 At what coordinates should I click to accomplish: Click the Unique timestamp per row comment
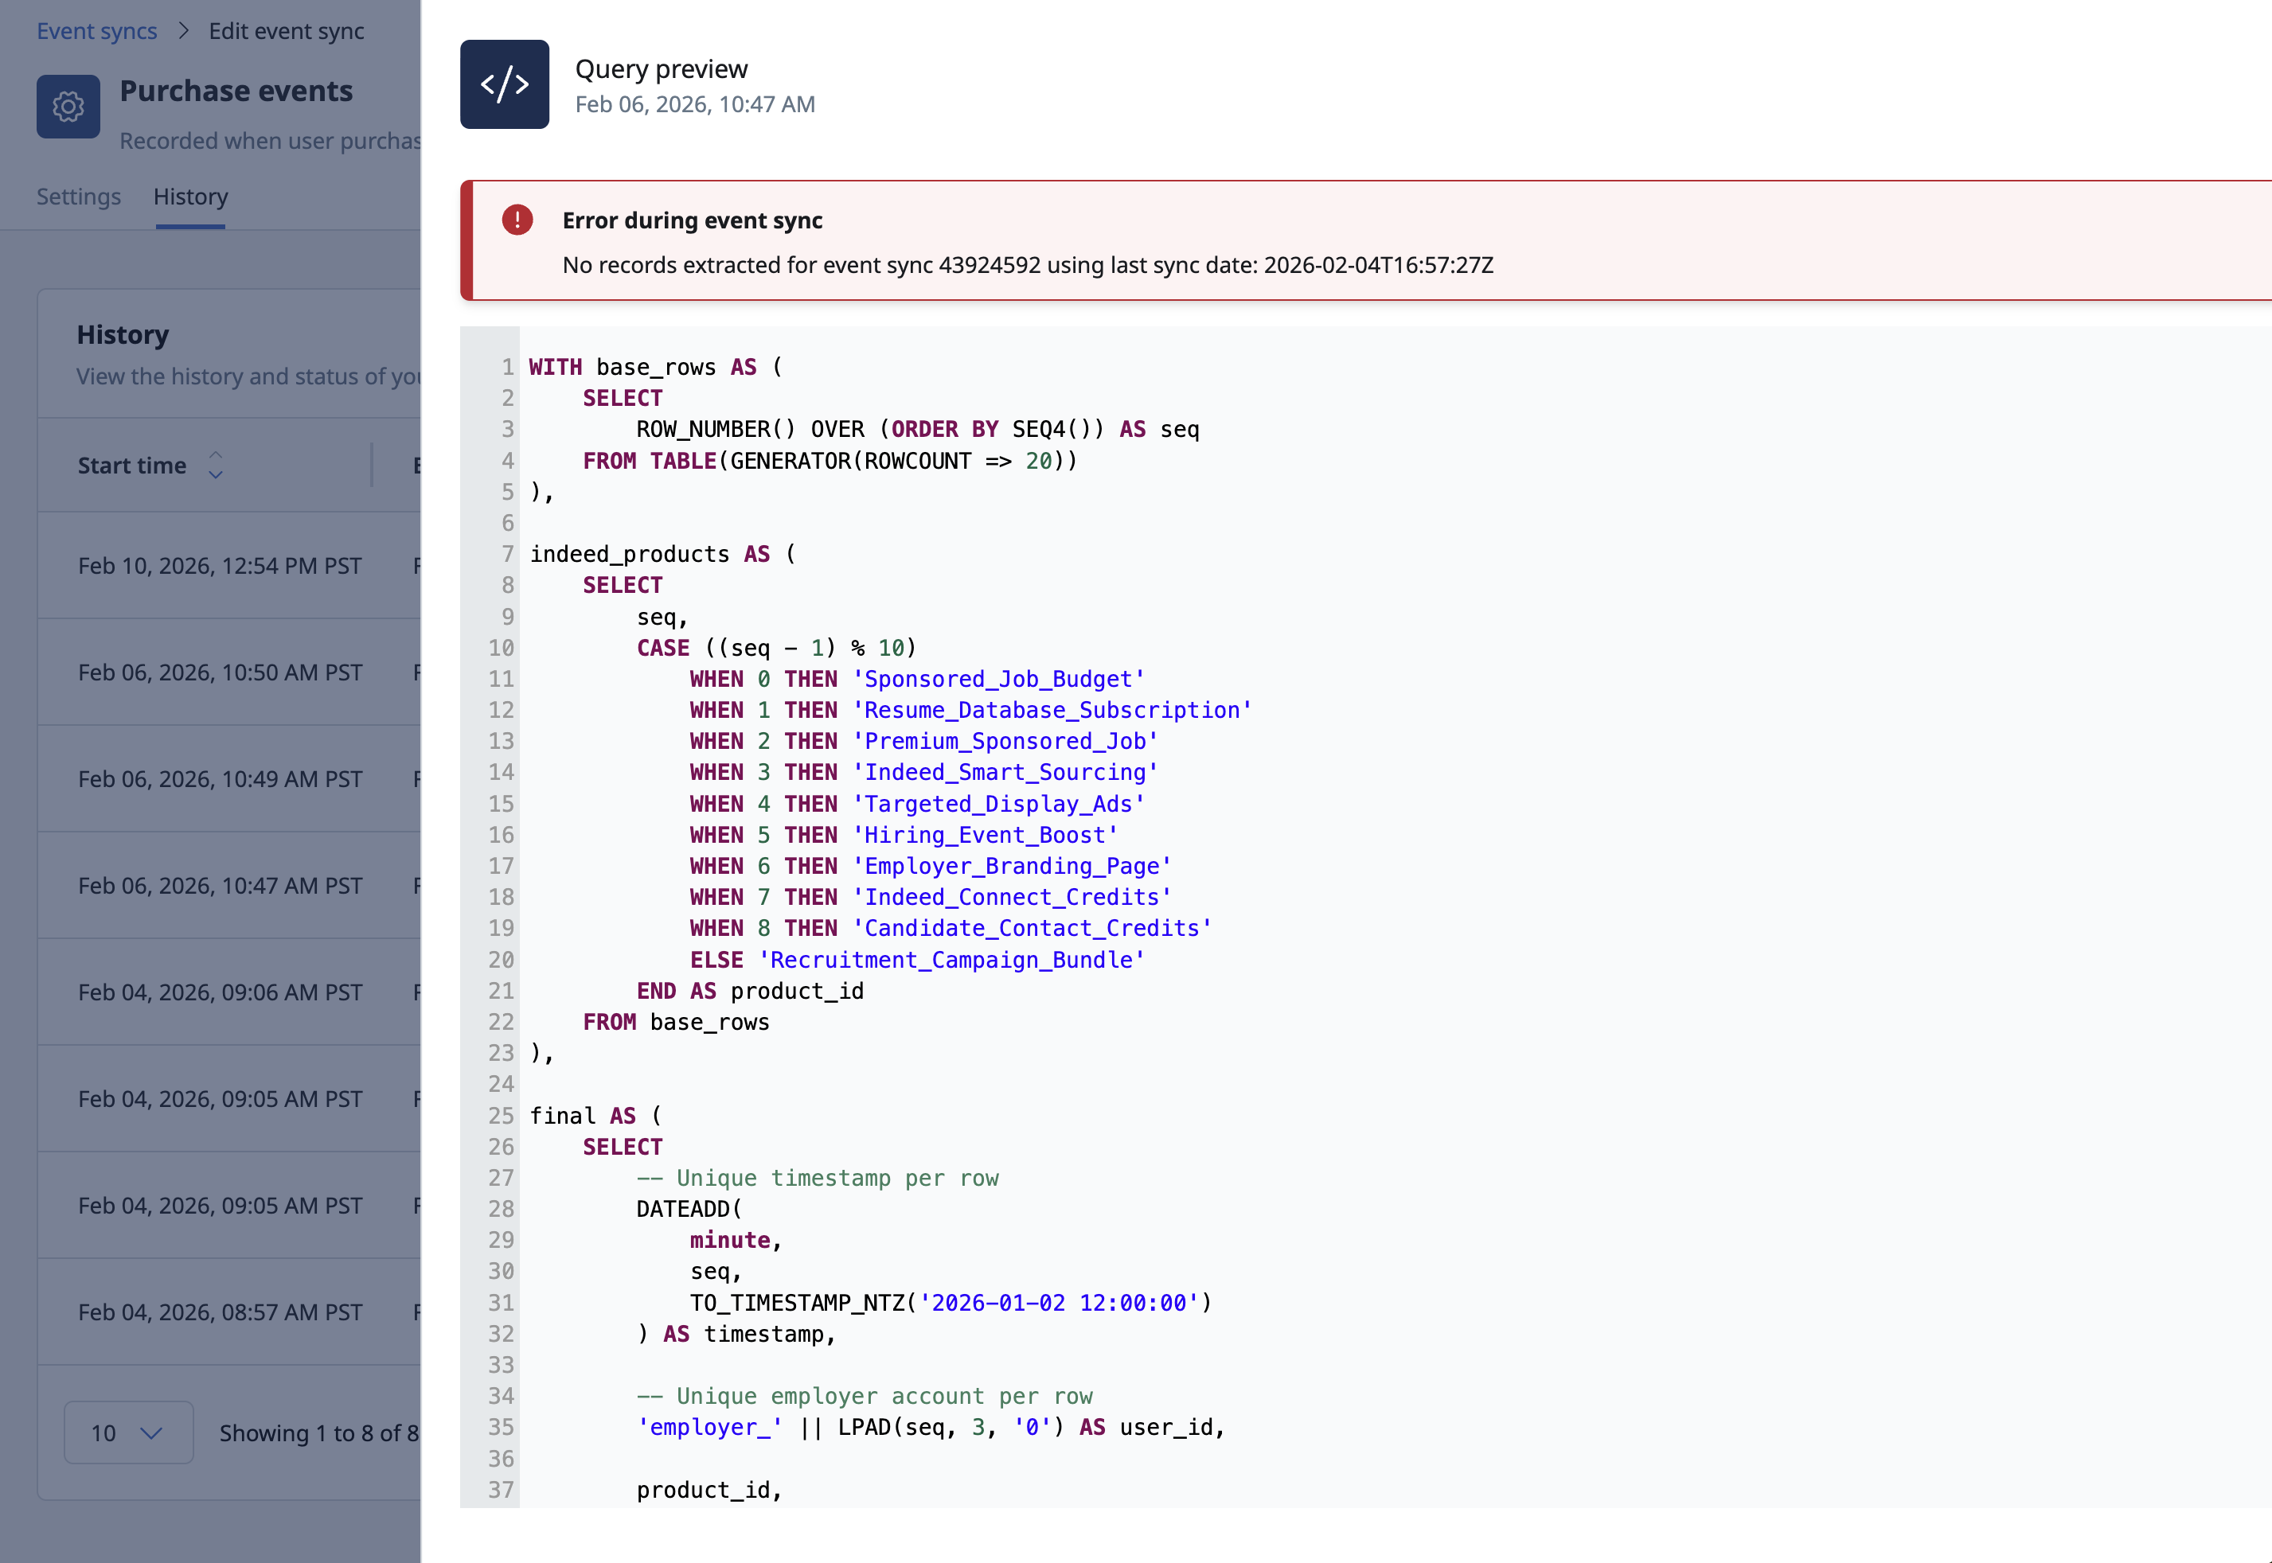[818, 1178]
